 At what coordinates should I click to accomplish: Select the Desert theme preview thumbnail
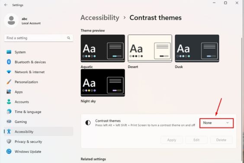[x=150, y=49]
